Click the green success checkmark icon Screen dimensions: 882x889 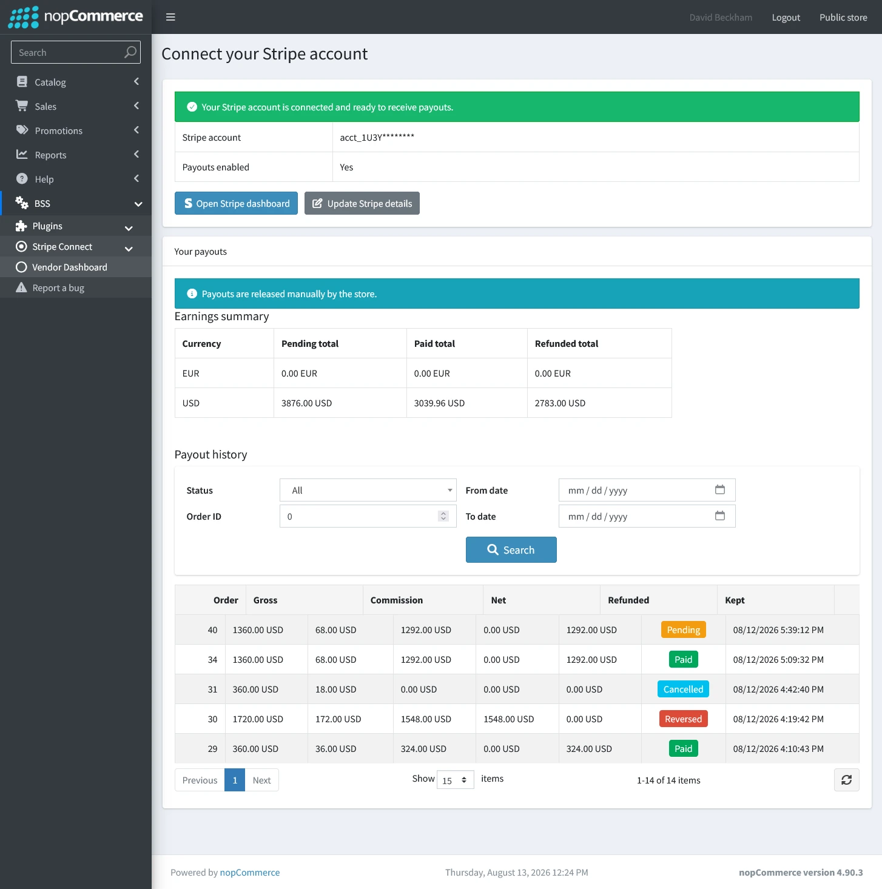[x=192, y=107]
